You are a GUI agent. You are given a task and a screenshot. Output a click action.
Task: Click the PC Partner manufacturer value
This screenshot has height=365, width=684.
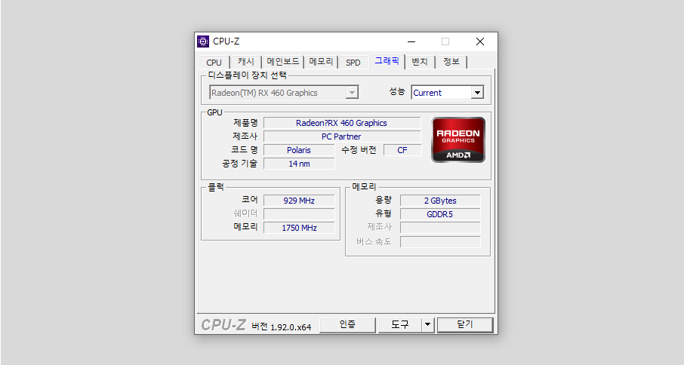tap(342, 136)
